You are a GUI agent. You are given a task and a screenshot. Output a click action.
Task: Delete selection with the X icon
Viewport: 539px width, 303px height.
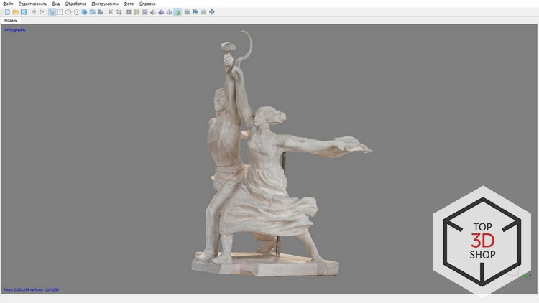coord(111,12)
